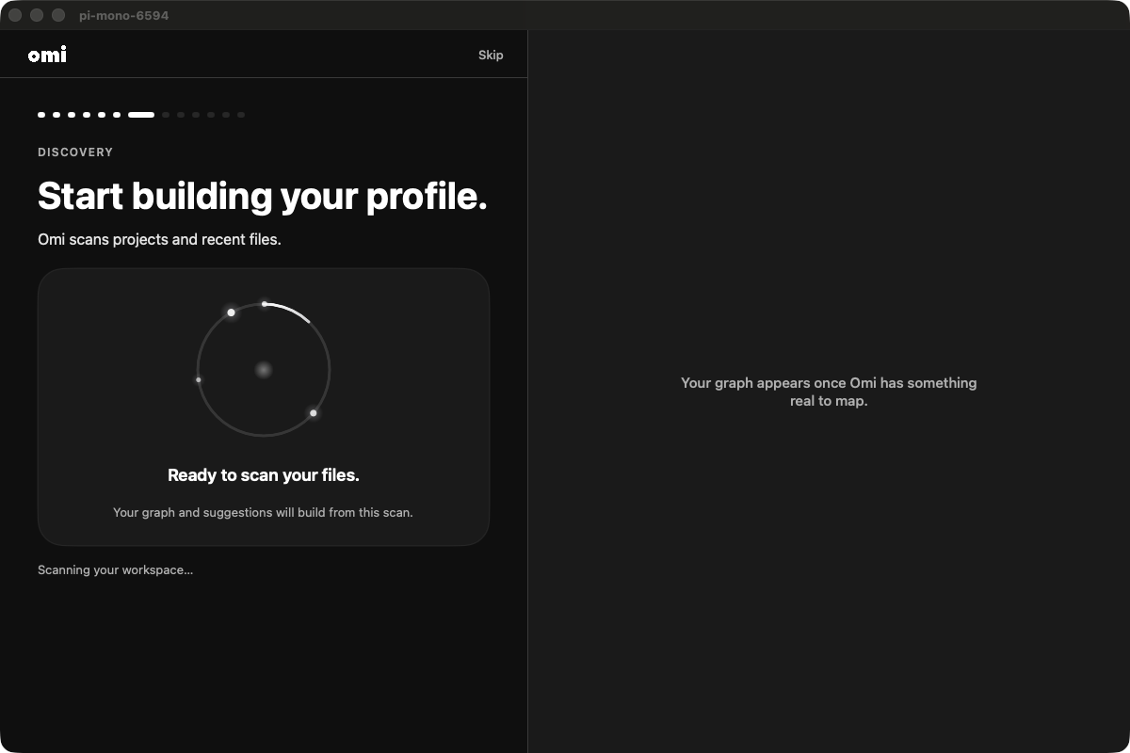Click the DISCOVERY label
1130x753 pixels.
coord(75,152)
